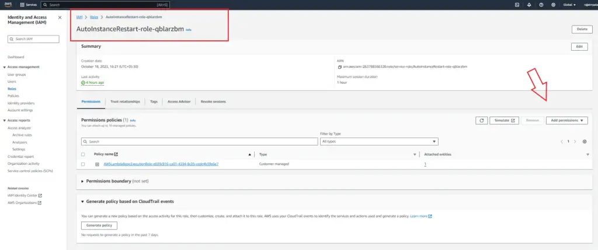Open the AWSLambdaBasicExecutionRole policy link
The height and width of the screenshot is (250, 598).
tap(161, 164)
